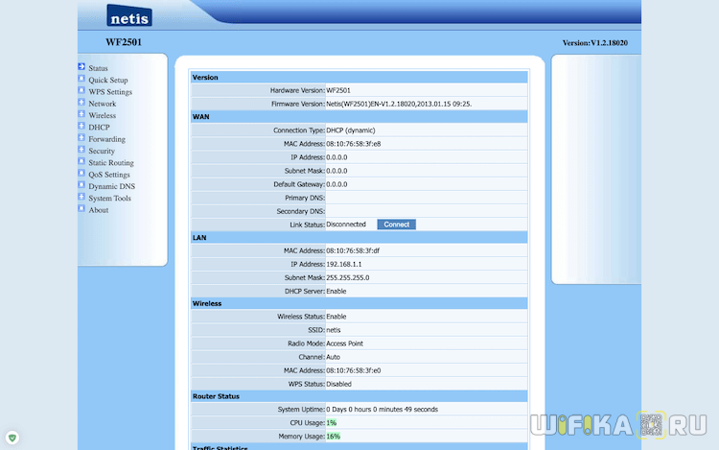
Task: Click the square icon next to About
Action: pyautogui.click(x=81, y=209)
